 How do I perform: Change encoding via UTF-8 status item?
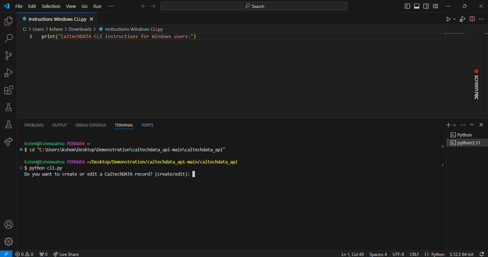click(x=398, y=254)
